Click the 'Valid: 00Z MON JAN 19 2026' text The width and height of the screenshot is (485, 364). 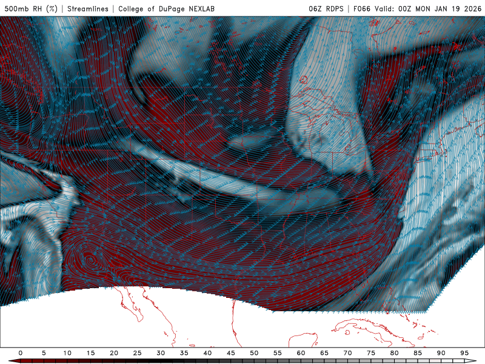pyautogui.click(x=428, y=8)
